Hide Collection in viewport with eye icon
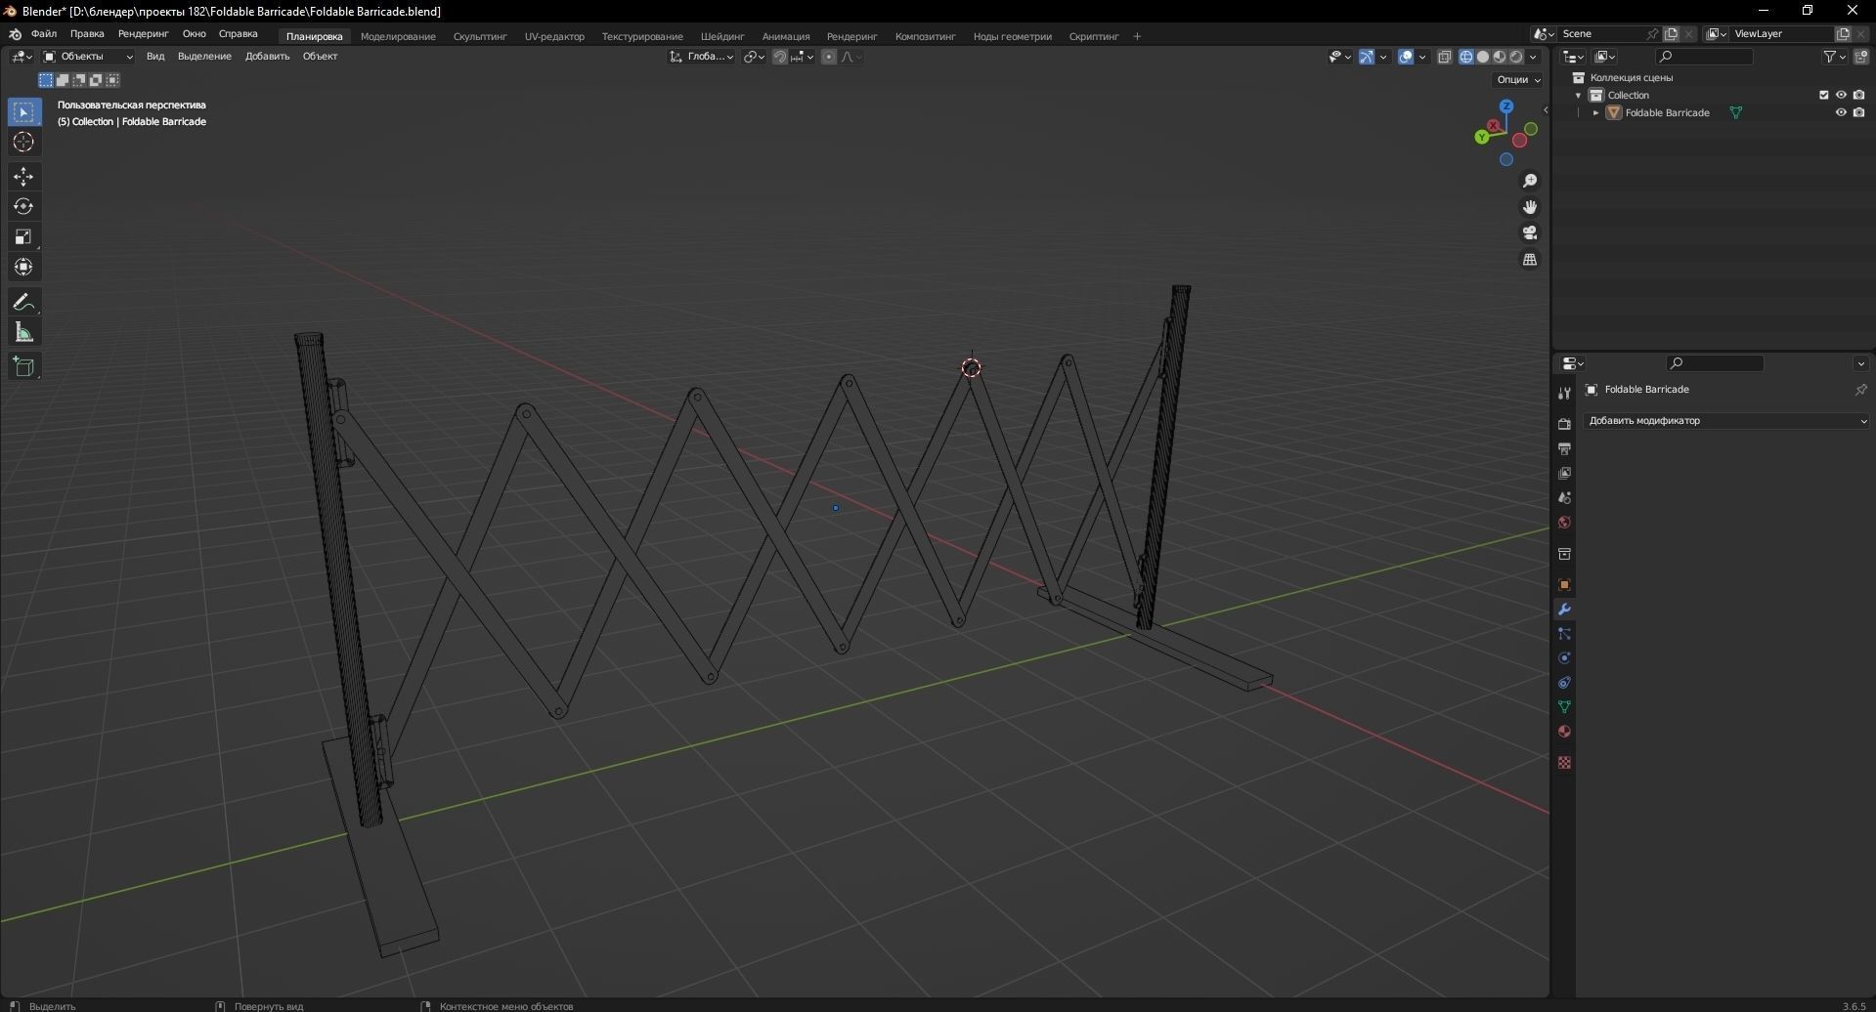 click(1841, 96)
